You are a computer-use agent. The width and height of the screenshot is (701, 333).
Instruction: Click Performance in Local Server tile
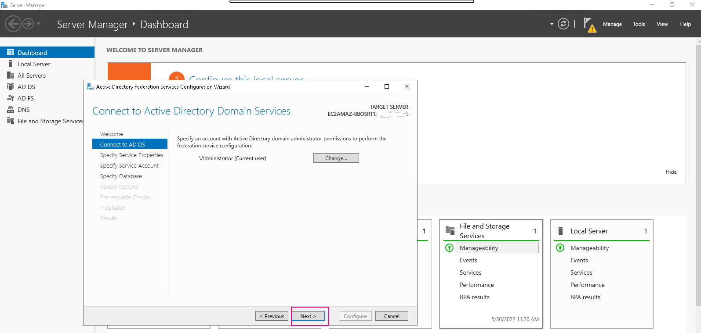588,285
